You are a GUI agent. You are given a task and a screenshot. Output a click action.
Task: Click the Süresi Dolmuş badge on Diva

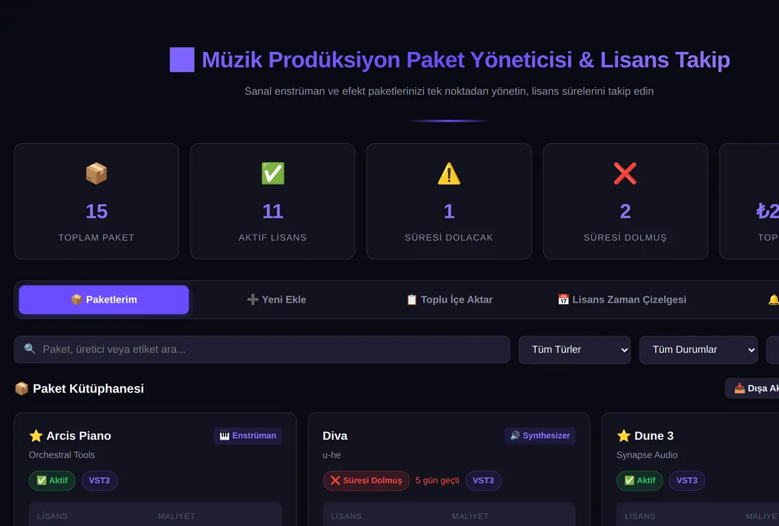(366, 481)
